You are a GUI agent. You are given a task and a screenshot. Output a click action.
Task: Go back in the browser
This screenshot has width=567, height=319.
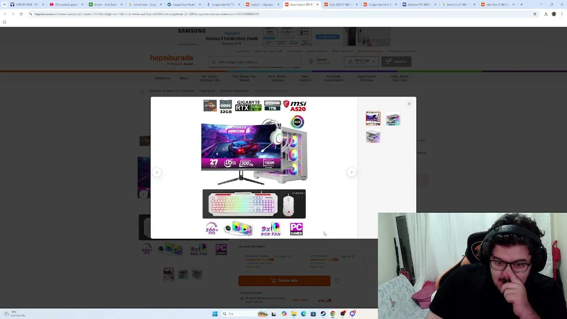pos(5,14)
